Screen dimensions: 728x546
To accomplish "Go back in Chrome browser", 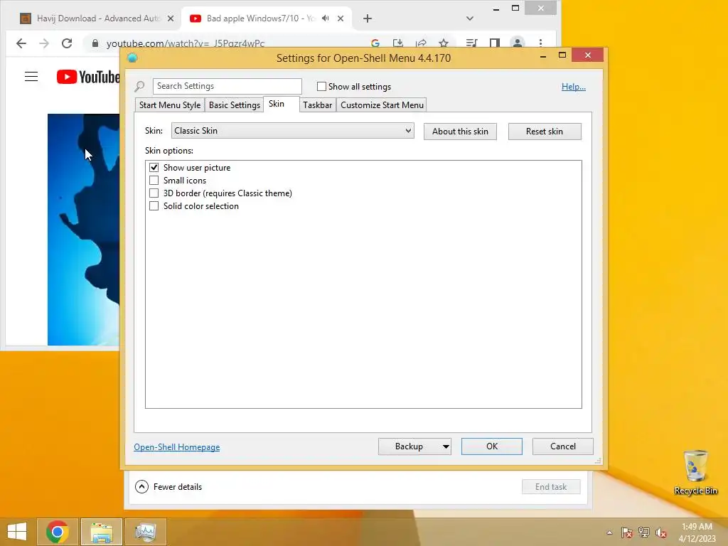I will (21, 43).
